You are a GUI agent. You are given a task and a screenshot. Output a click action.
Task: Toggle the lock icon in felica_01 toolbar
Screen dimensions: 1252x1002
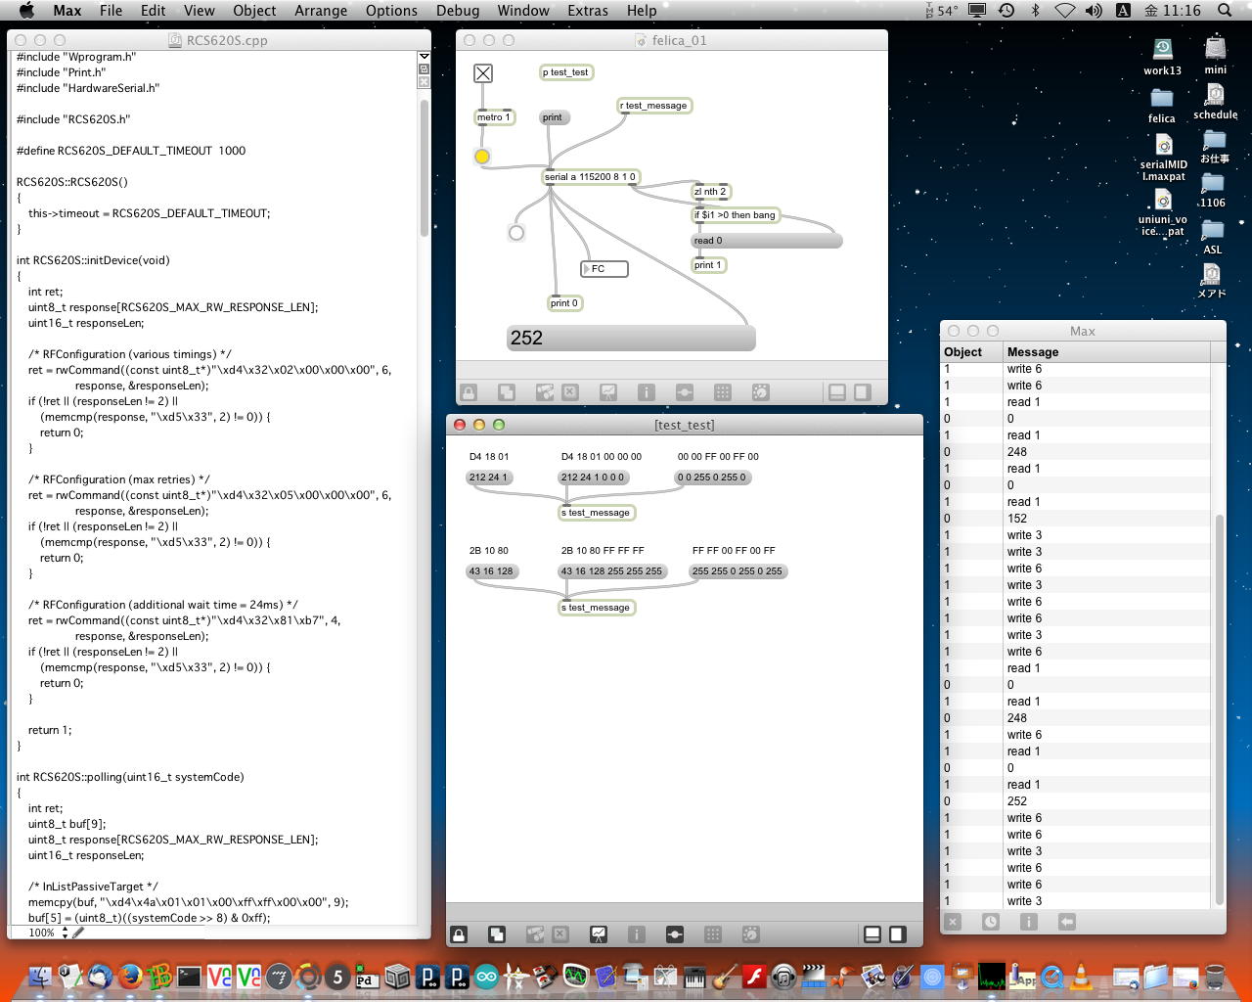pyautogui.click(x=469, y=392)
